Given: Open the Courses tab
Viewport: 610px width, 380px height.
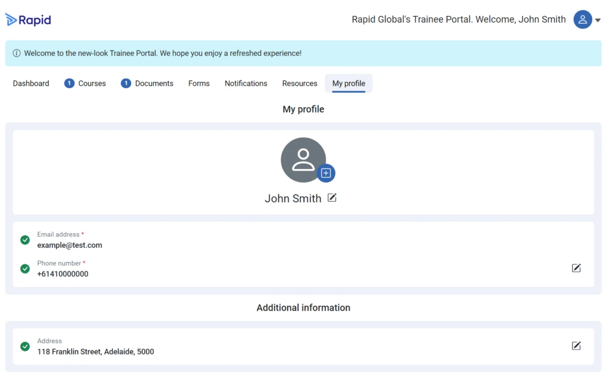Looking at the screenshot, I should click(92, 83).
